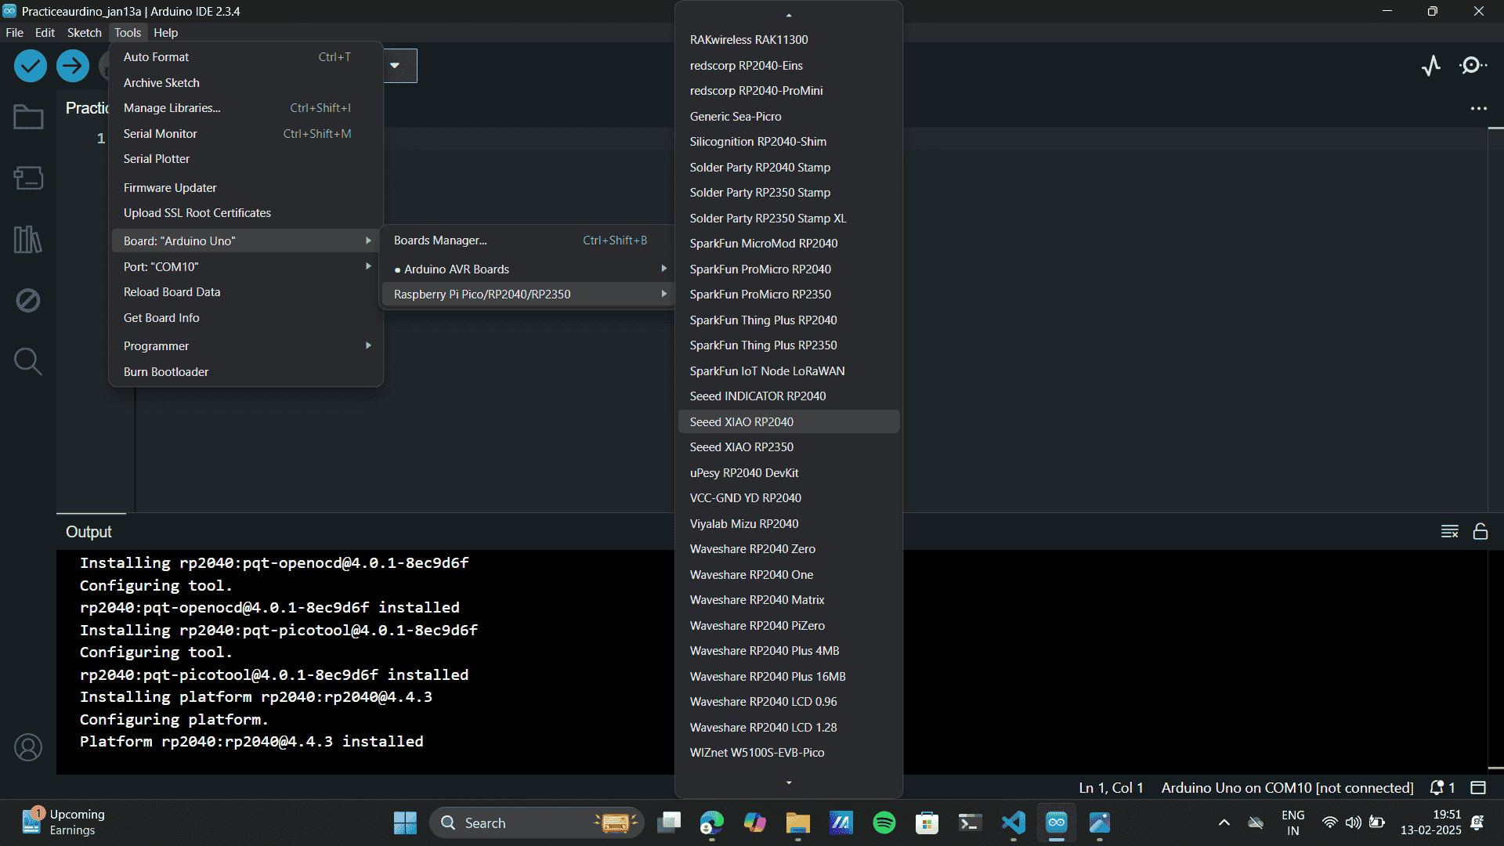1504x846 pixels.
Task: Click the user account icon in sidebar
Action: tap(28, 747)
